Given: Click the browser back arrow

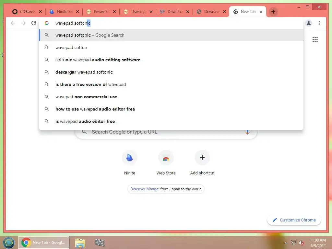Looking at the screenshot, I should [13, 23].
